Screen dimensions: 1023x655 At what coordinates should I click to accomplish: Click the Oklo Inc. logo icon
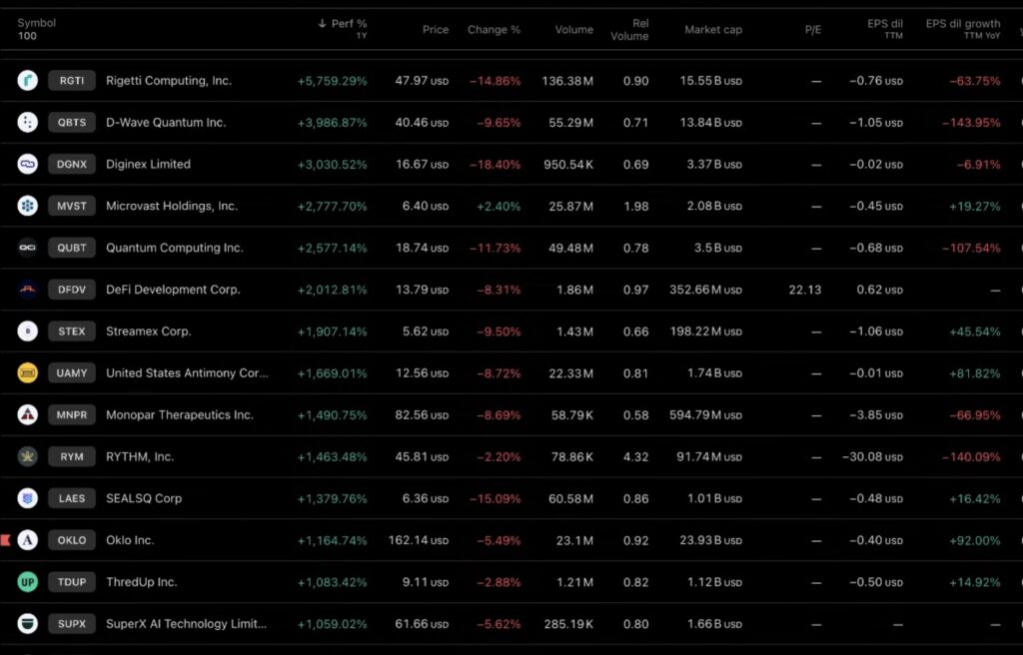(27, 540)
